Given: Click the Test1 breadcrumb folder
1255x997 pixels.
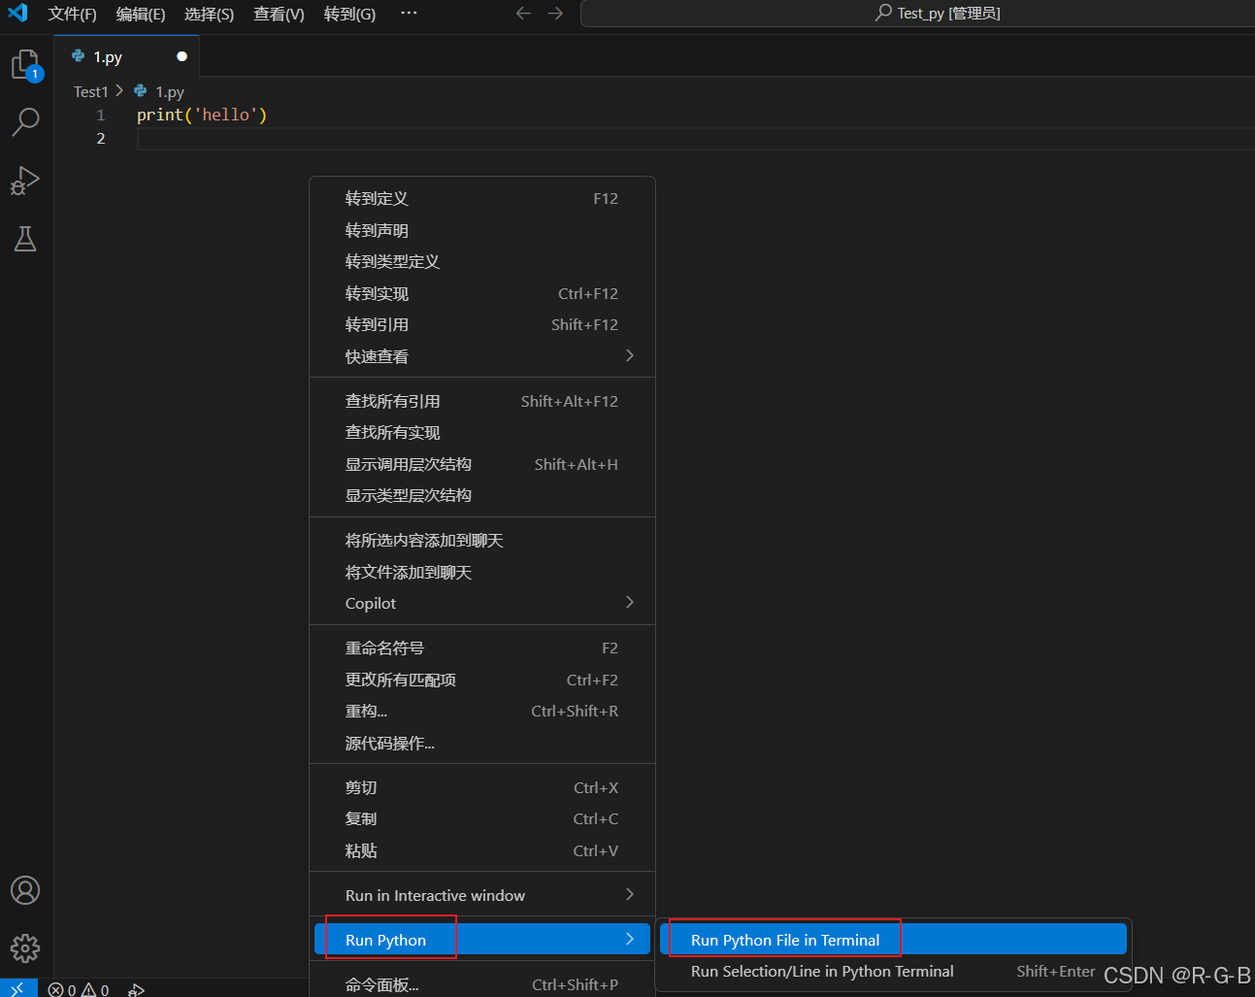Looking at the screenshot, I should click(x=91, y=91).
